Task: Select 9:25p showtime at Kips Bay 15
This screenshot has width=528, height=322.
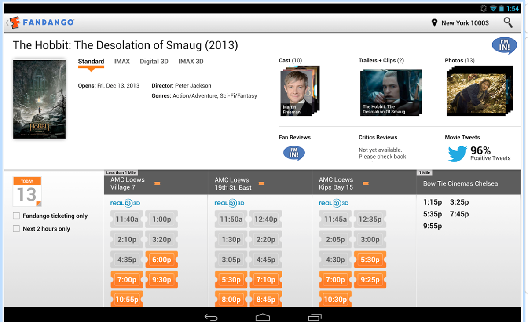Action: [x=370, y=280]
